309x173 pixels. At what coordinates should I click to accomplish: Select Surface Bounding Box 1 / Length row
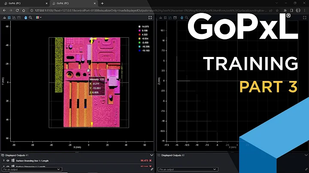pyautogui.click(x=77, y=161)
